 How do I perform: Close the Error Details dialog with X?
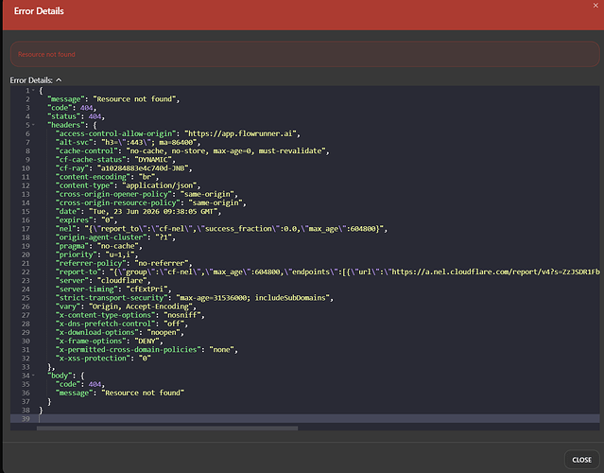(595, 6)
